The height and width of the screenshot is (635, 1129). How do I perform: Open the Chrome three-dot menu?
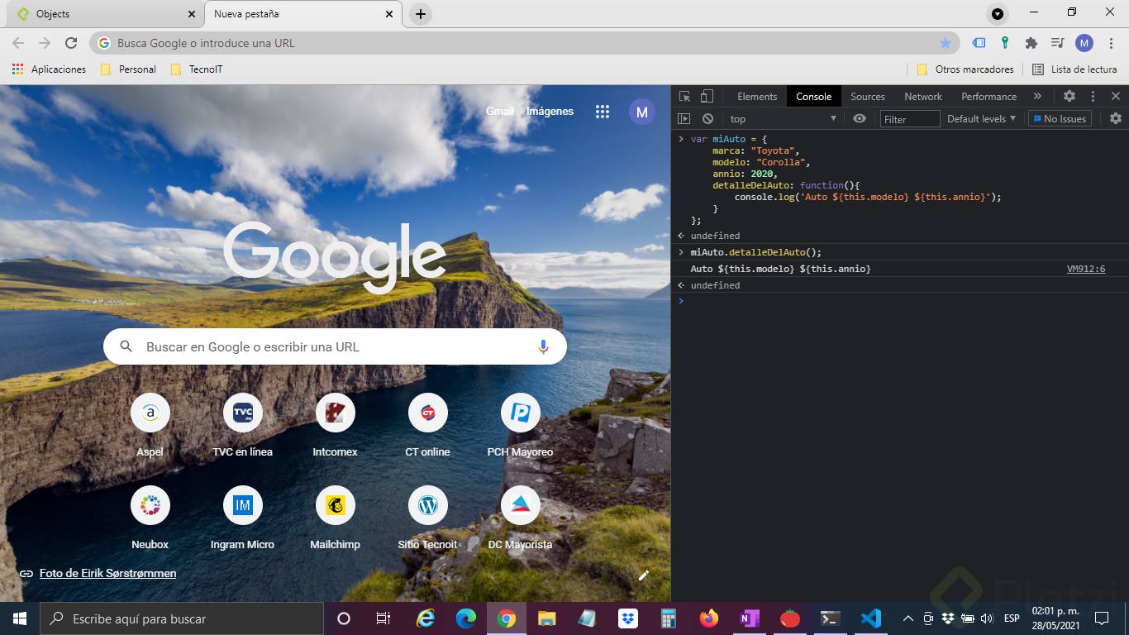[1111, 43]
